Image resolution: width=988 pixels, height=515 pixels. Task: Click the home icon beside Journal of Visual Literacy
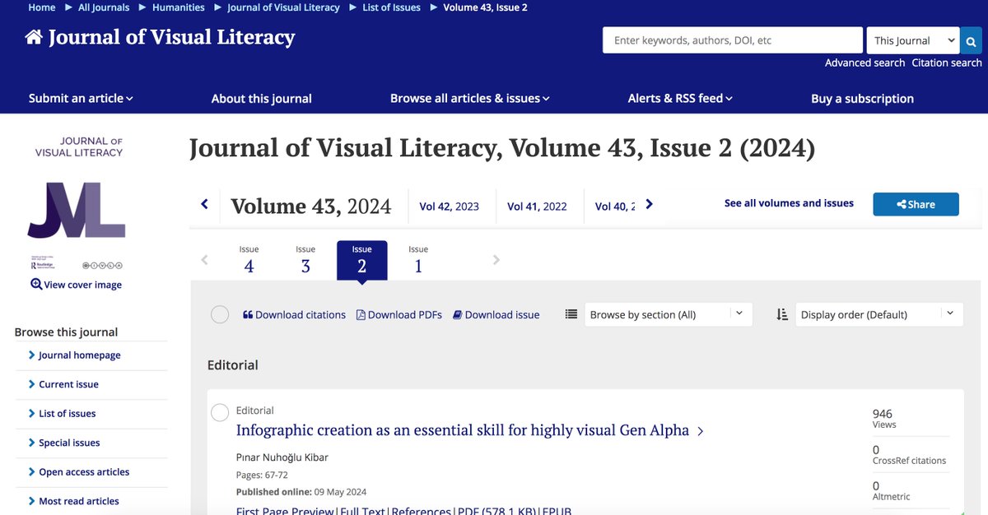(x=34, y=38)
